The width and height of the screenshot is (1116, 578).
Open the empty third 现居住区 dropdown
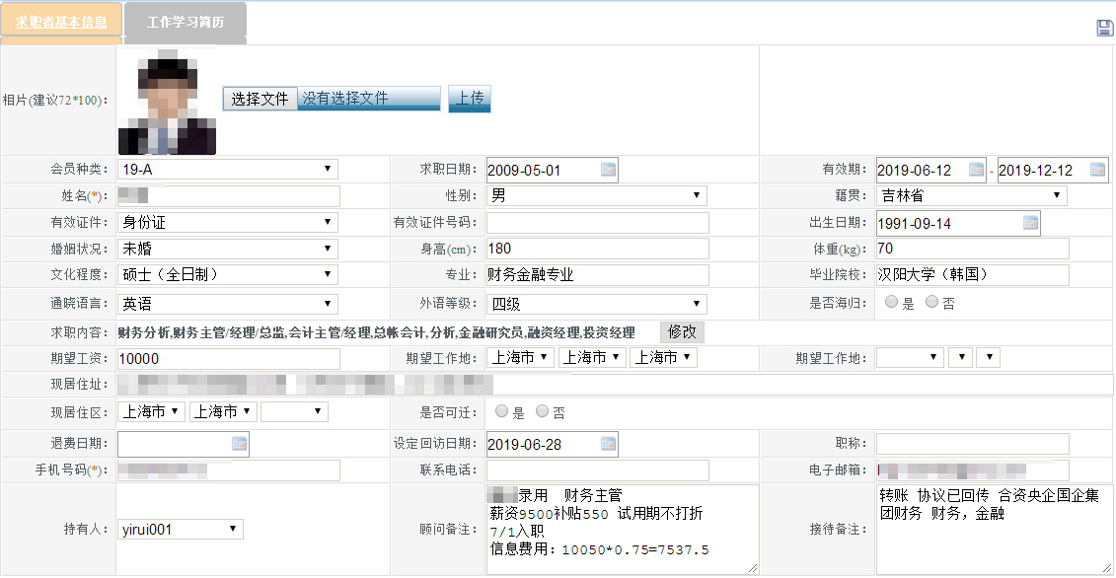pos(294,411)
